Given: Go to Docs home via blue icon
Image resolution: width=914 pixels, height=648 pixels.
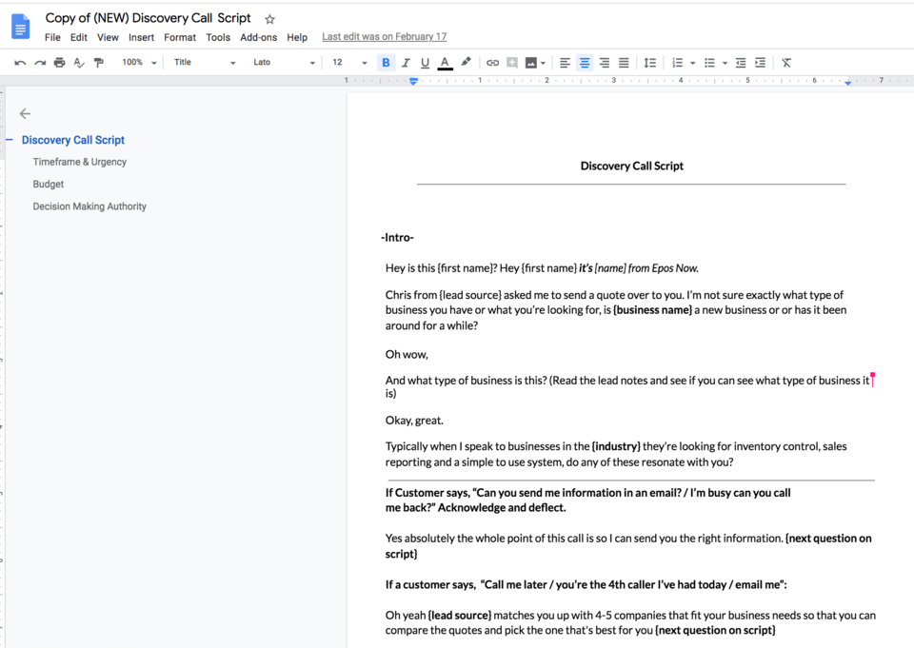Looking at the screenshot, I should pos(20,27).
